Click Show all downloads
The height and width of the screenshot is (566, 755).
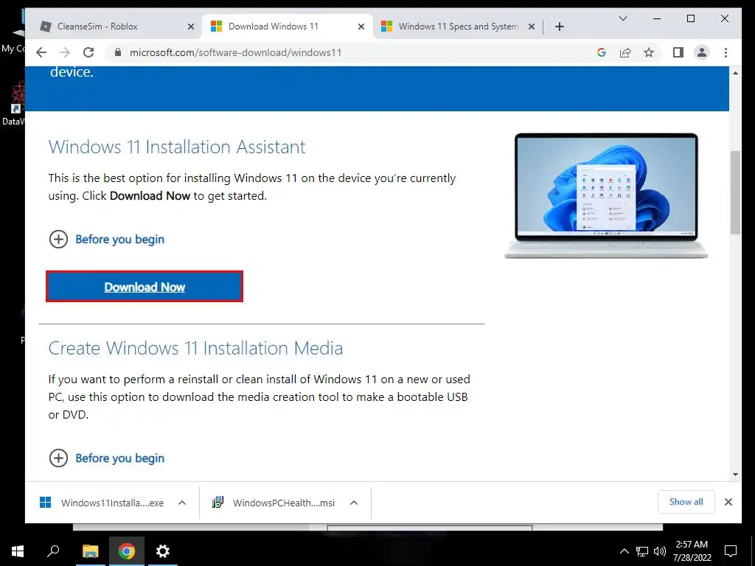686,502
